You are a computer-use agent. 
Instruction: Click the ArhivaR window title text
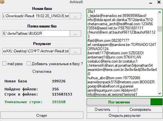76,2
